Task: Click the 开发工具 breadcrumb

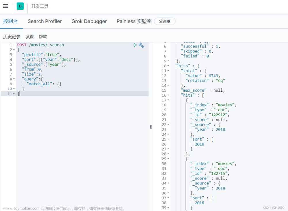Action: [40, 6]
